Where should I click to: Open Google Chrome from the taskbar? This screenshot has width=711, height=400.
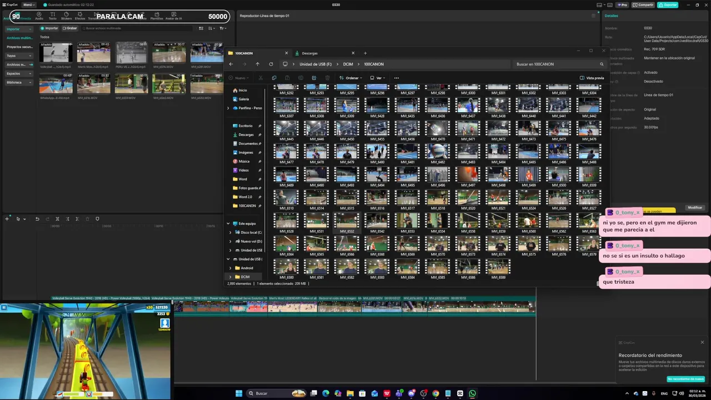click(x=435, y=393)
